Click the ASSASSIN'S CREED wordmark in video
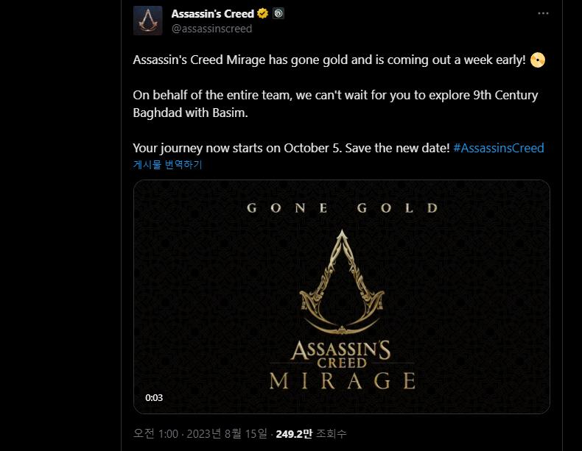The image size is (582, 451). point(342,353)
